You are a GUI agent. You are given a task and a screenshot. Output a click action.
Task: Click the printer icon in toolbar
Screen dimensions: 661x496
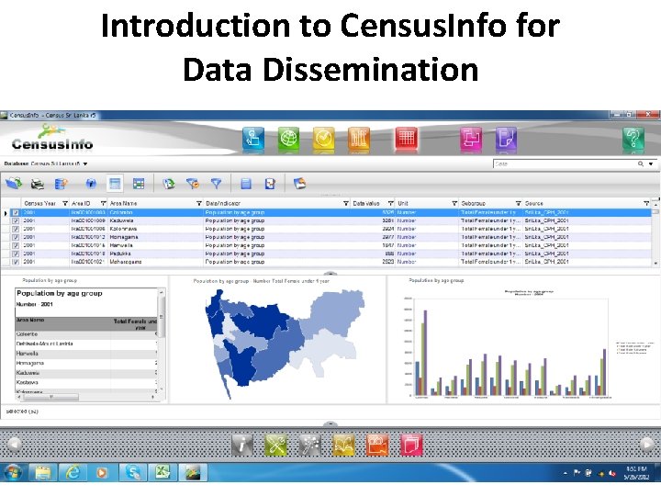[x=38, y=184]
